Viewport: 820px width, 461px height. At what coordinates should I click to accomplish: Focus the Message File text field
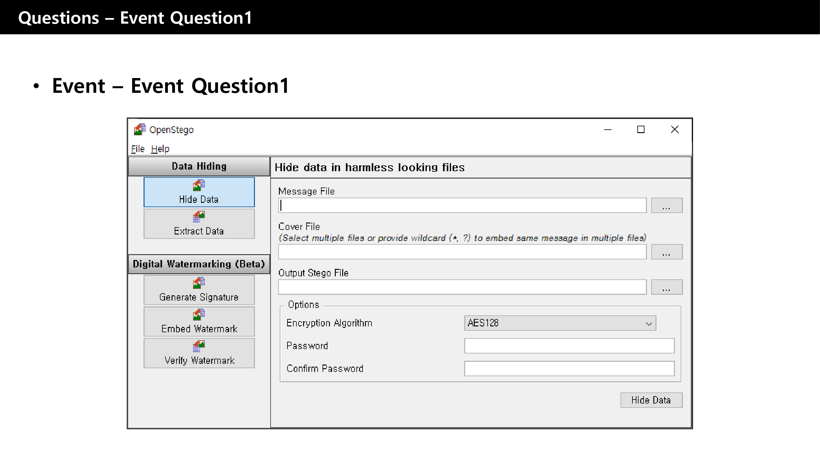[462, 206]
